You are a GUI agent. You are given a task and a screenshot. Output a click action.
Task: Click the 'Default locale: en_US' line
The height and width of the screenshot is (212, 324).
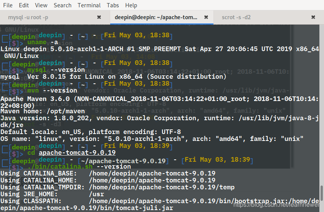tap(91, 132)
